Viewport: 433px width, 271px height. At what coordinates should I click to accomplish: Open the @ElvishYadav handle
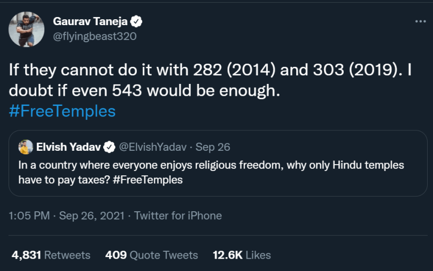point(153,147)
